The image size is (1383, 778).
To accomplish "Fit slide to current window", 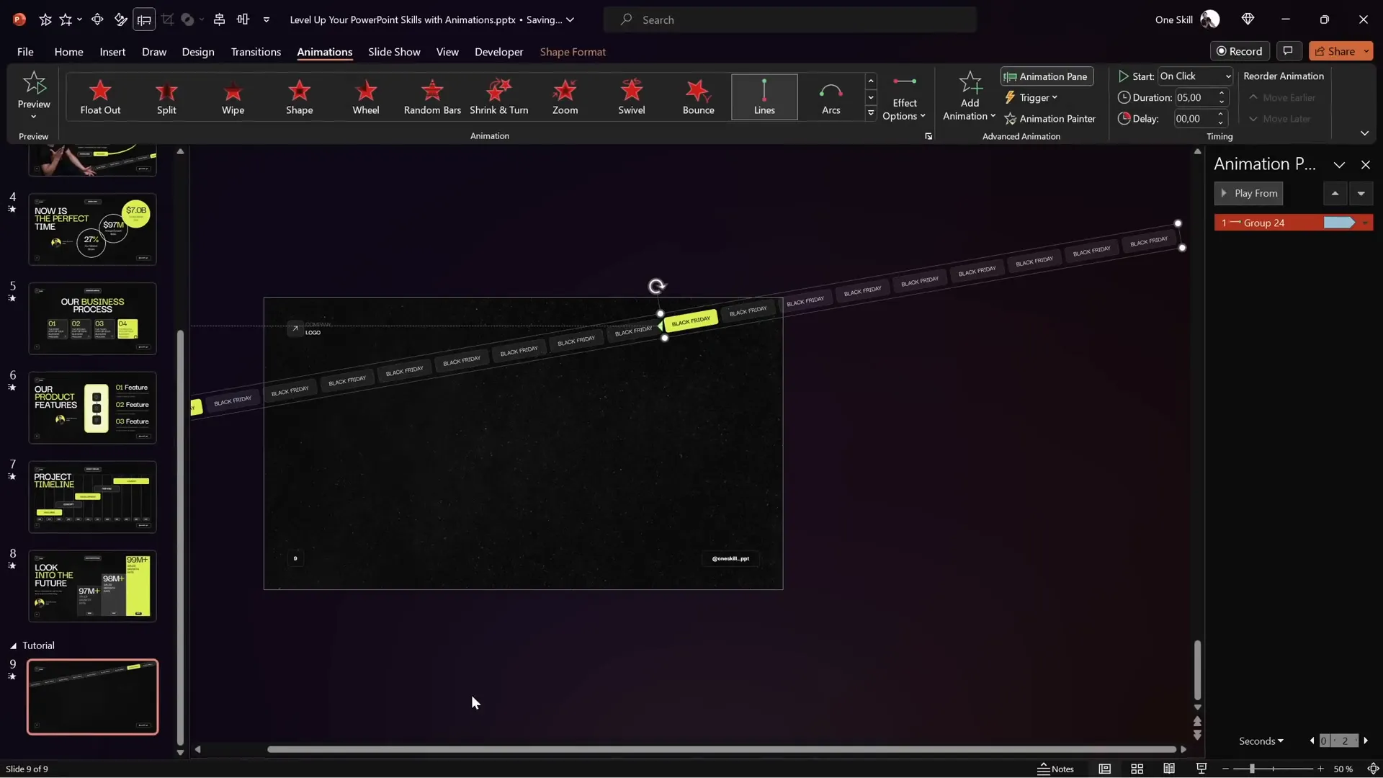I will [x=1373, y=769].
